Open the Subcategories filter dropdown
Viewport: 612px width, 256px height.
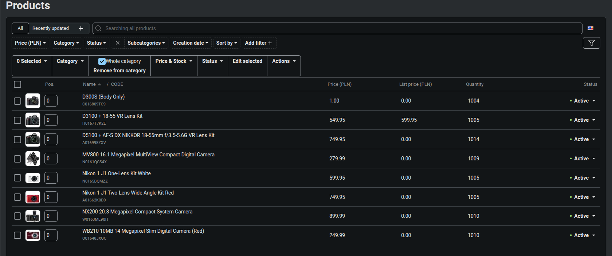click(x=146, y=43)
